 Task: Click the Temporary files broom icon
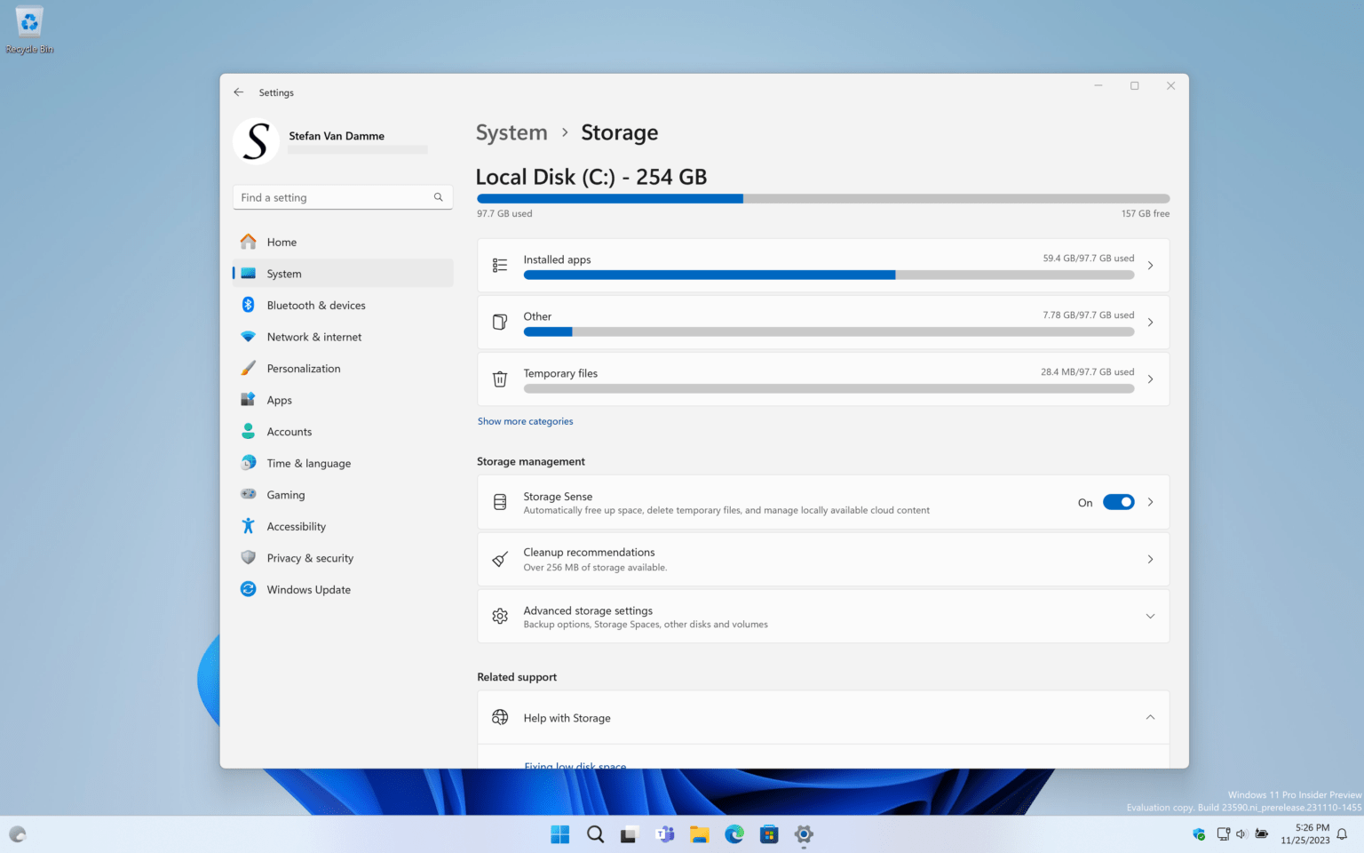point(499,379)
